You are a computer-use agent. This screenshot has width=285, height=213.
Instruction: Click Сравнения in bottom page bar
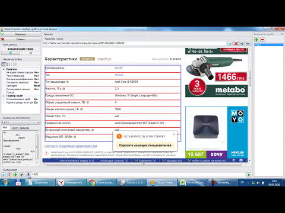pos(145,160)
